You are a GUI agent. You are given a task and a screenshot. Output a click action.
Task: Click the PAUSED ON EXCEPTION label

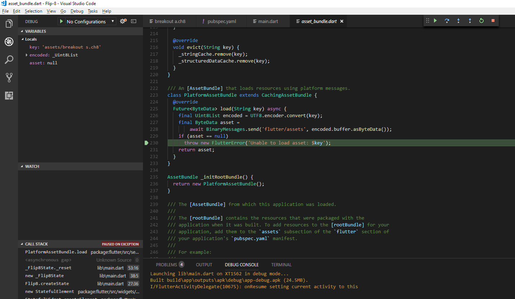[x=120, y=244]
